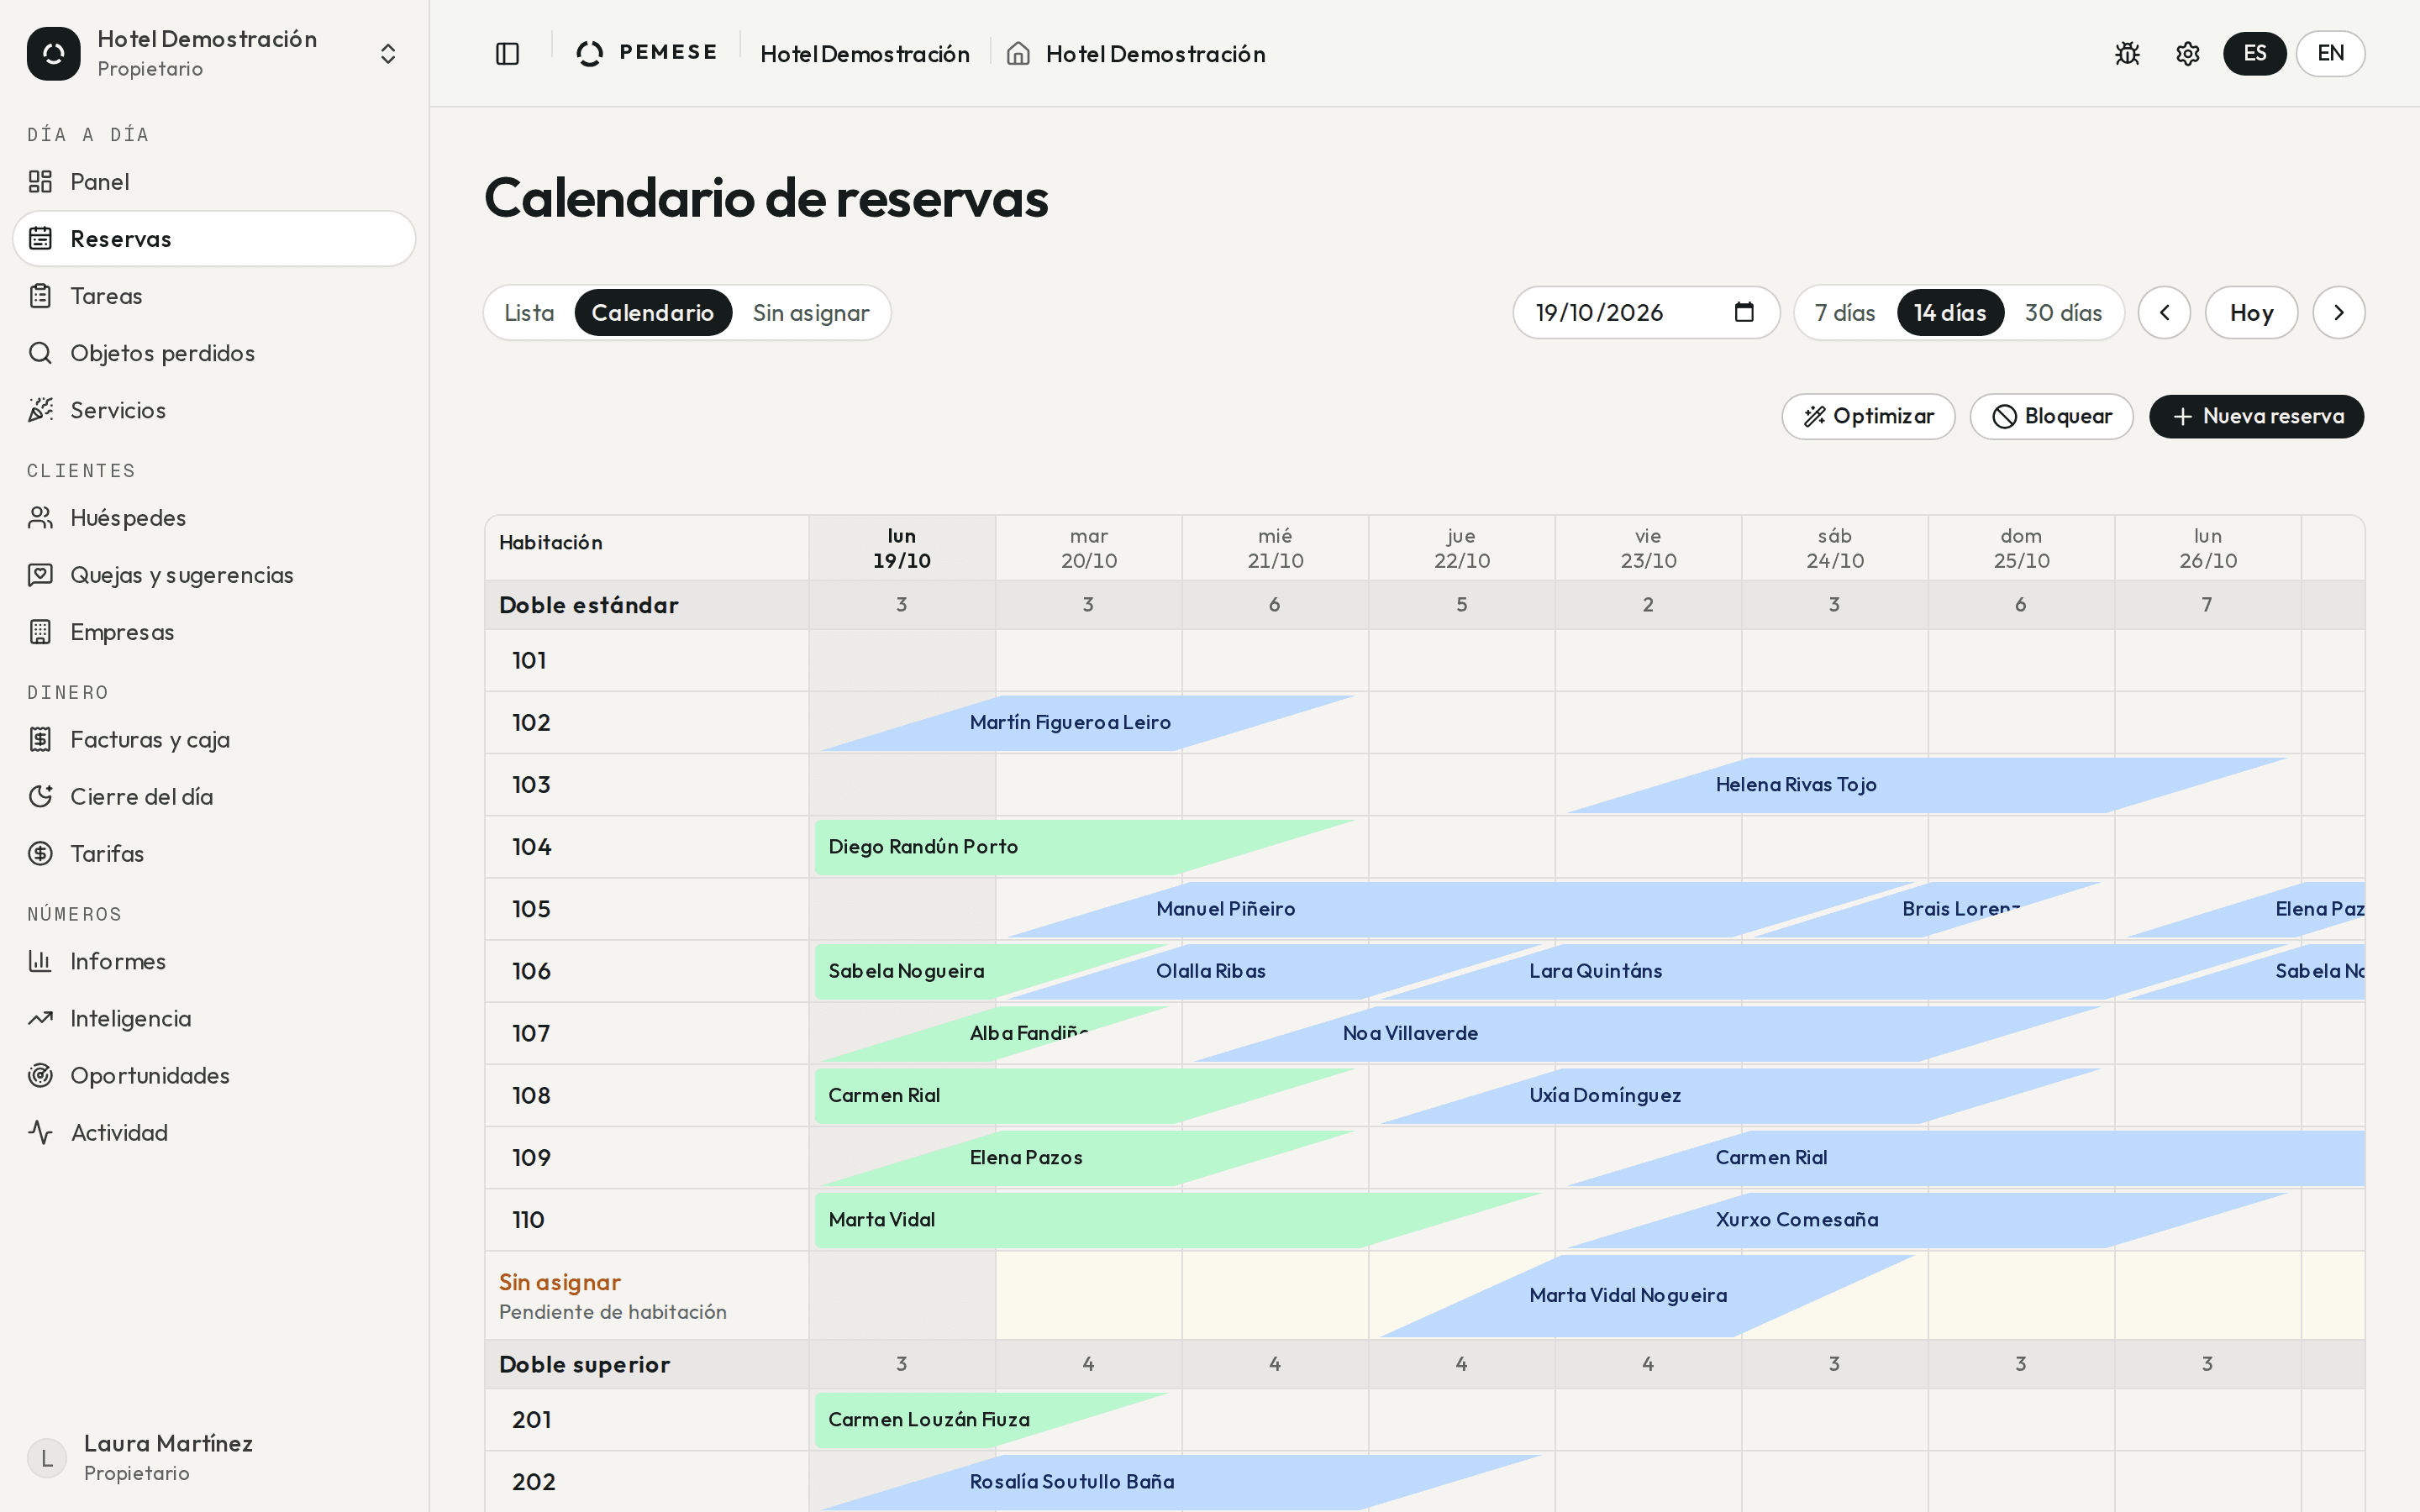Toggle the sidebar panel icon
Viewport: 2420px width, 1512px height.
coord(507,54)
